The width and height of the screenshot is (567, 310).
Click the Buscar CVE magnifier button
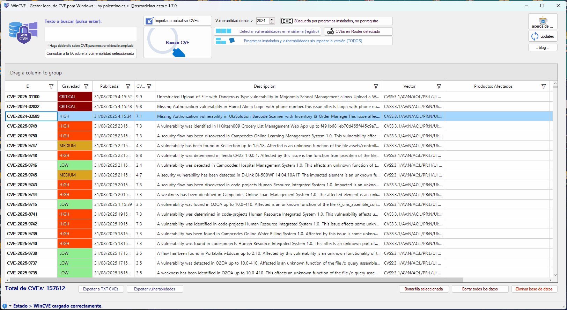coord(177,43)
